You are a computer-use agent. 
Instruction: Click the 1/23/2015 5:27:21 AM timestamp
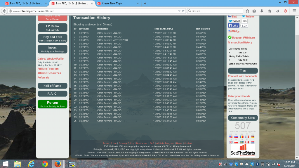165,121
